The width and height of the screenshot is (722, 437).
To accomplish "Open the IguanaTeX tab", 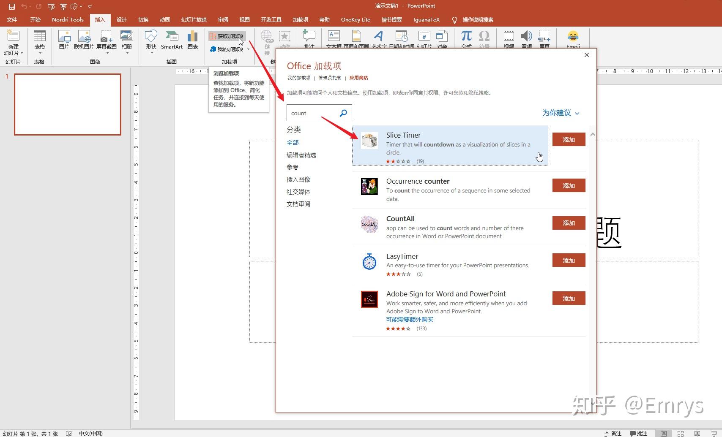I will tap(427, 20).
